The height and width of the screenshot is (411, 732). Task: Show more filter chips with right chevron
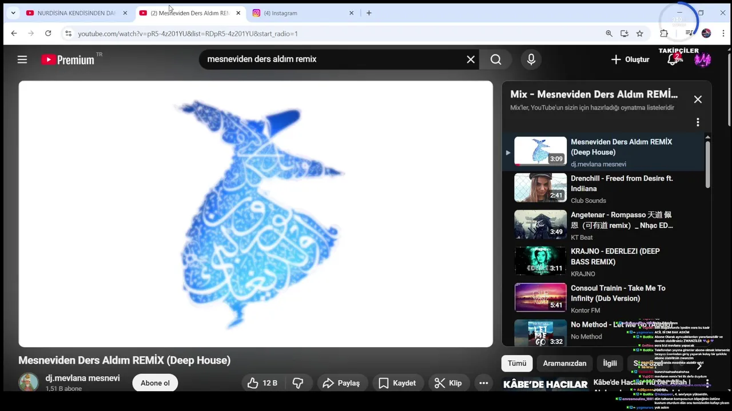pyautogui.click(x=699, y=365)
